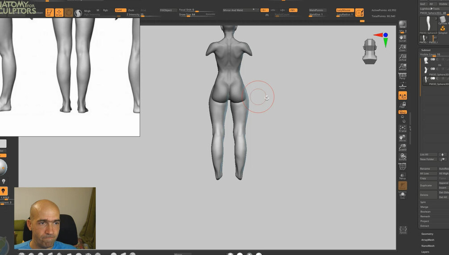Activate the Edit mode button

[x=50, y=13]
